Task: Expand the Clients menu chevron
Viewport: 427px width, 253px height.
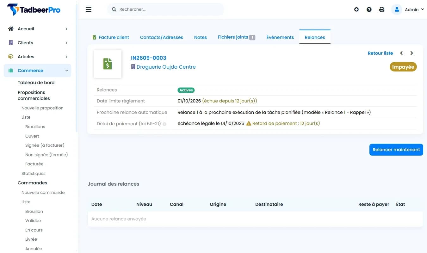Action: 66,43
